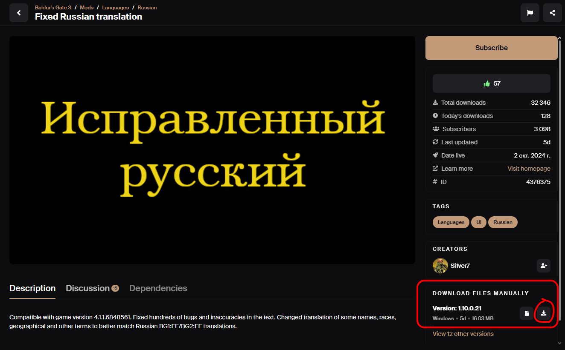Open Si1ver7's avatar picture
565x350 pixels.
coord(440,266)
